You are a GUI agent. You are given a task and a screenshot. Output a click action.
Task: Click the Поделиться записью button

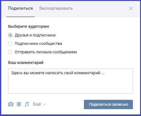(108, 104)
